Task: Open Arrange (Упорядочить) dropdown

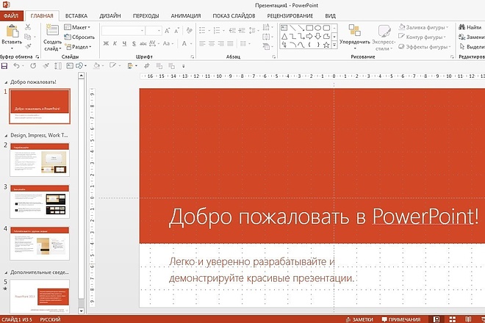Action: click(355, 37)
